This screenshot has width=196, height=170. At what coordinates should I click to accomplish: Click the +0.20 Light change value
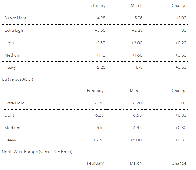click(x=181, y=43)
